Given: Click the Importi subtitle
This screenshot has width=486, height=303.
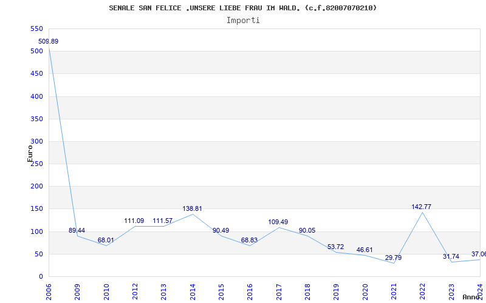Looking at the screenshot, I should (x=243, y=21).
